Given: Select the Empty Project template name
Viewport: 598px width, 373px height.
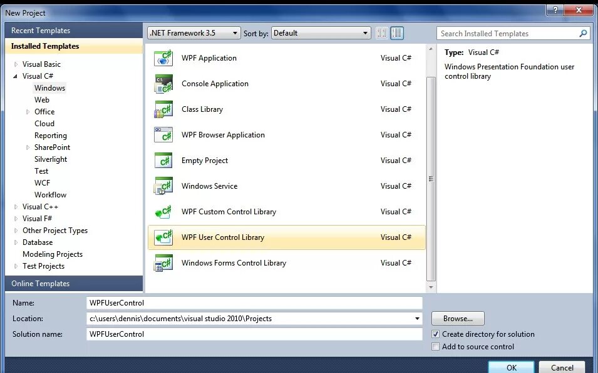Looking at the screenshot, I should [204, 161].
